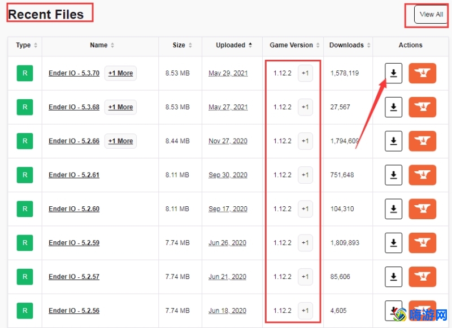
Task: Click the green R release badge for 5.2.66
Action: point(25,141)
